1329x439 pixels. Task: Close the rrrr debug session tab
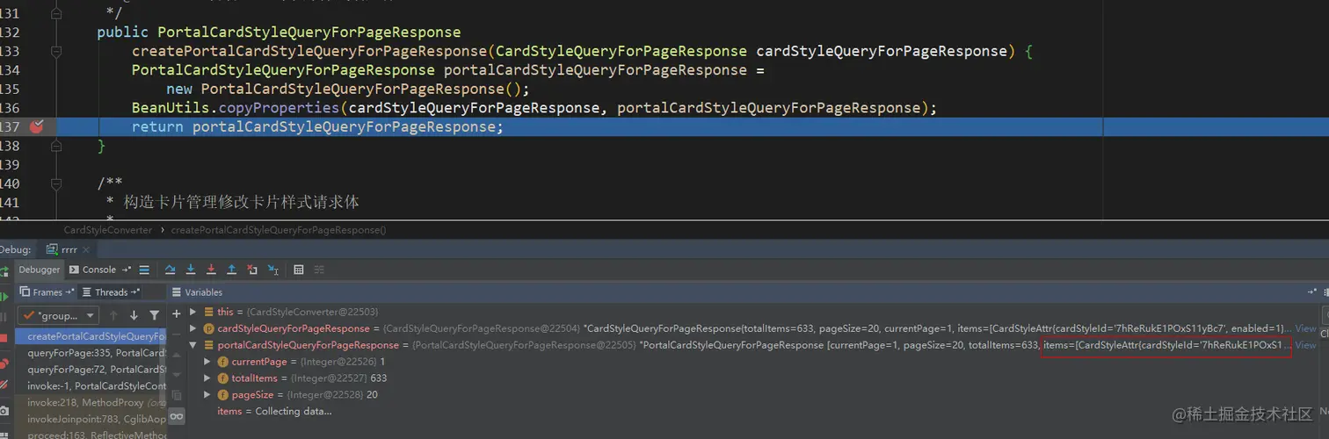(x=86, y=250)
